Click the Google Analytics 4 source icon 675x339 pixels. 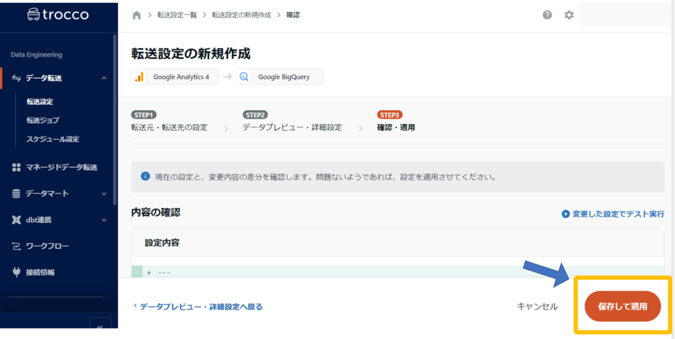139,77
